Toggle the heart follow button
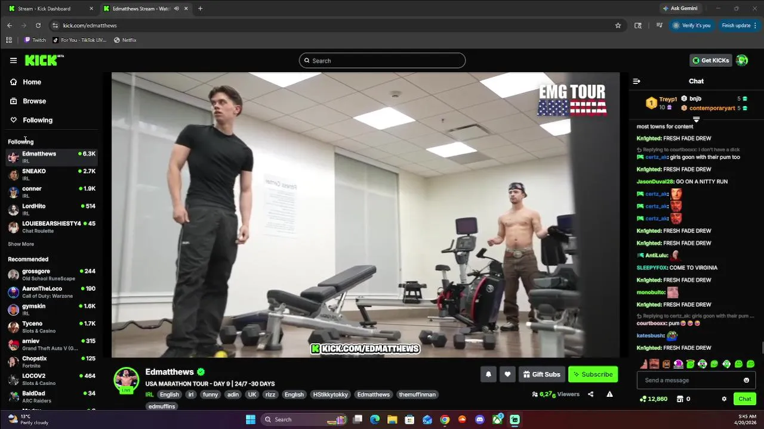Image resolution: width=764 pixels, height=429 pixels. tap(507, 374)
